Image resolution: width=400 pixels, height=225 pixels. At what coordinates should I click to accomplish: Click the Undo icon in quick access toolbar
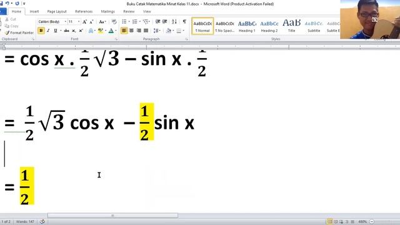click(7, 3)
